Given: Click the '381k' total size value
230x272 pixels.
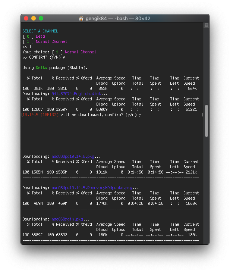Looking at the screenshot, I should click(x=38, y=89).
